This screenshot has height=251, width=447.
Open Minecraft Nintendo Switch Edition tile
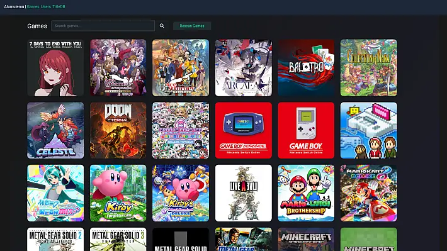pyautogui.click(x=306, y=239)
